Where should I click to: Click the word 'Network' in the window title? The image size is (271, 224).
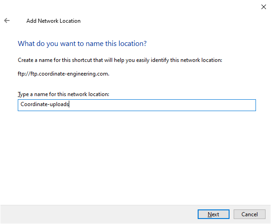click(x=48, y=21)
